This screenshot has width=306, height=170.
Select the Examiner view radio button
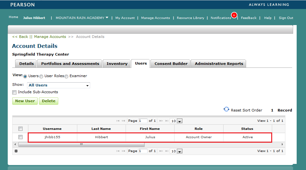(x=66, y=76)
